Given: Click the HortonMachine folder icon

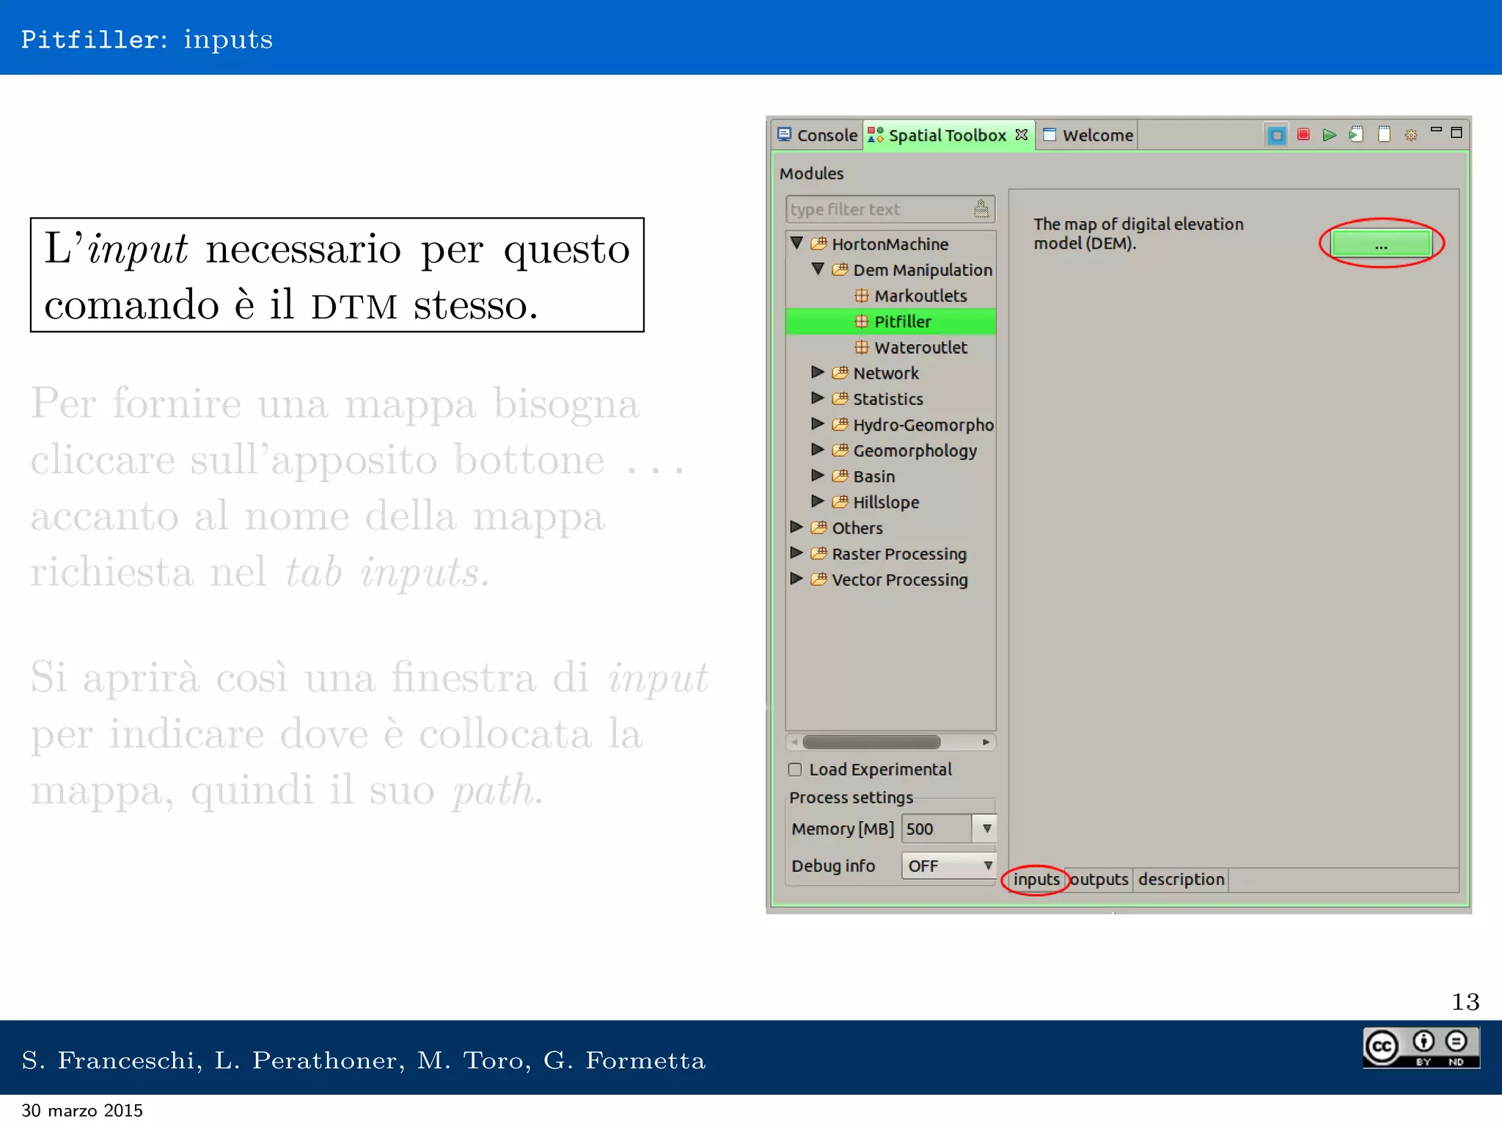Looking at the screenshot, I should tap(819, 244).
